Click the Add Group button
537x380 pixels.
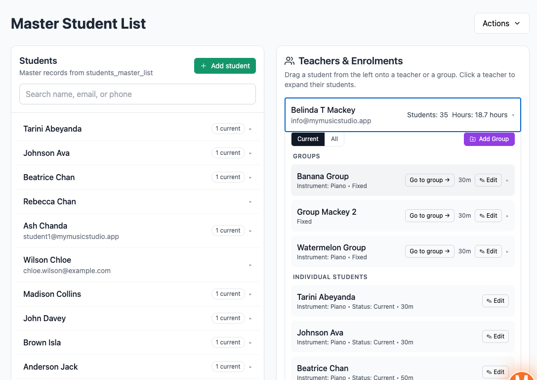click(x=489, y=139)
